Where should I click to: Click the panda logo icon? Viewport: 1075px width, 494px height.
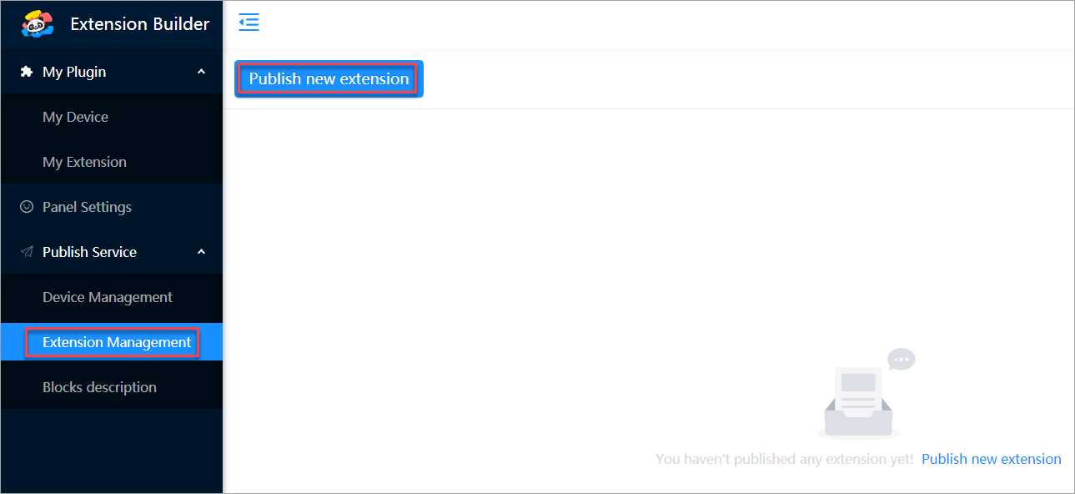point(38,24)
